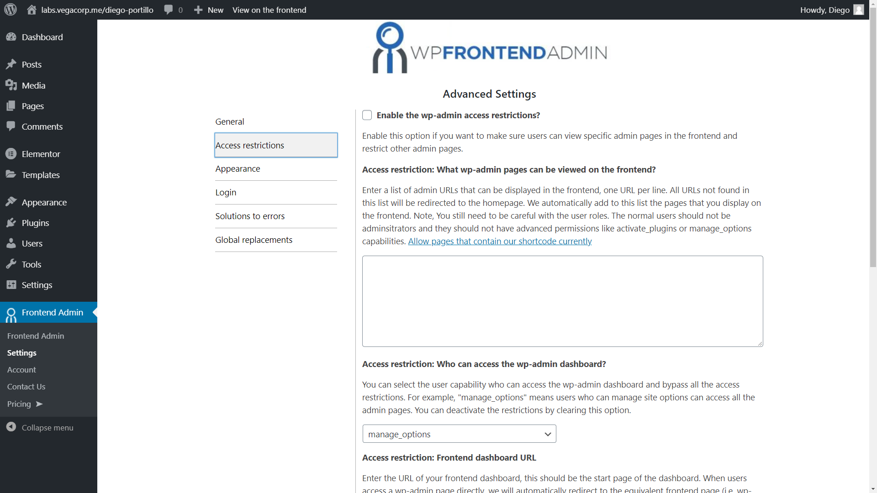Open Plugins using the plug icon
The image size is (877, 493).
pos(11,223)
